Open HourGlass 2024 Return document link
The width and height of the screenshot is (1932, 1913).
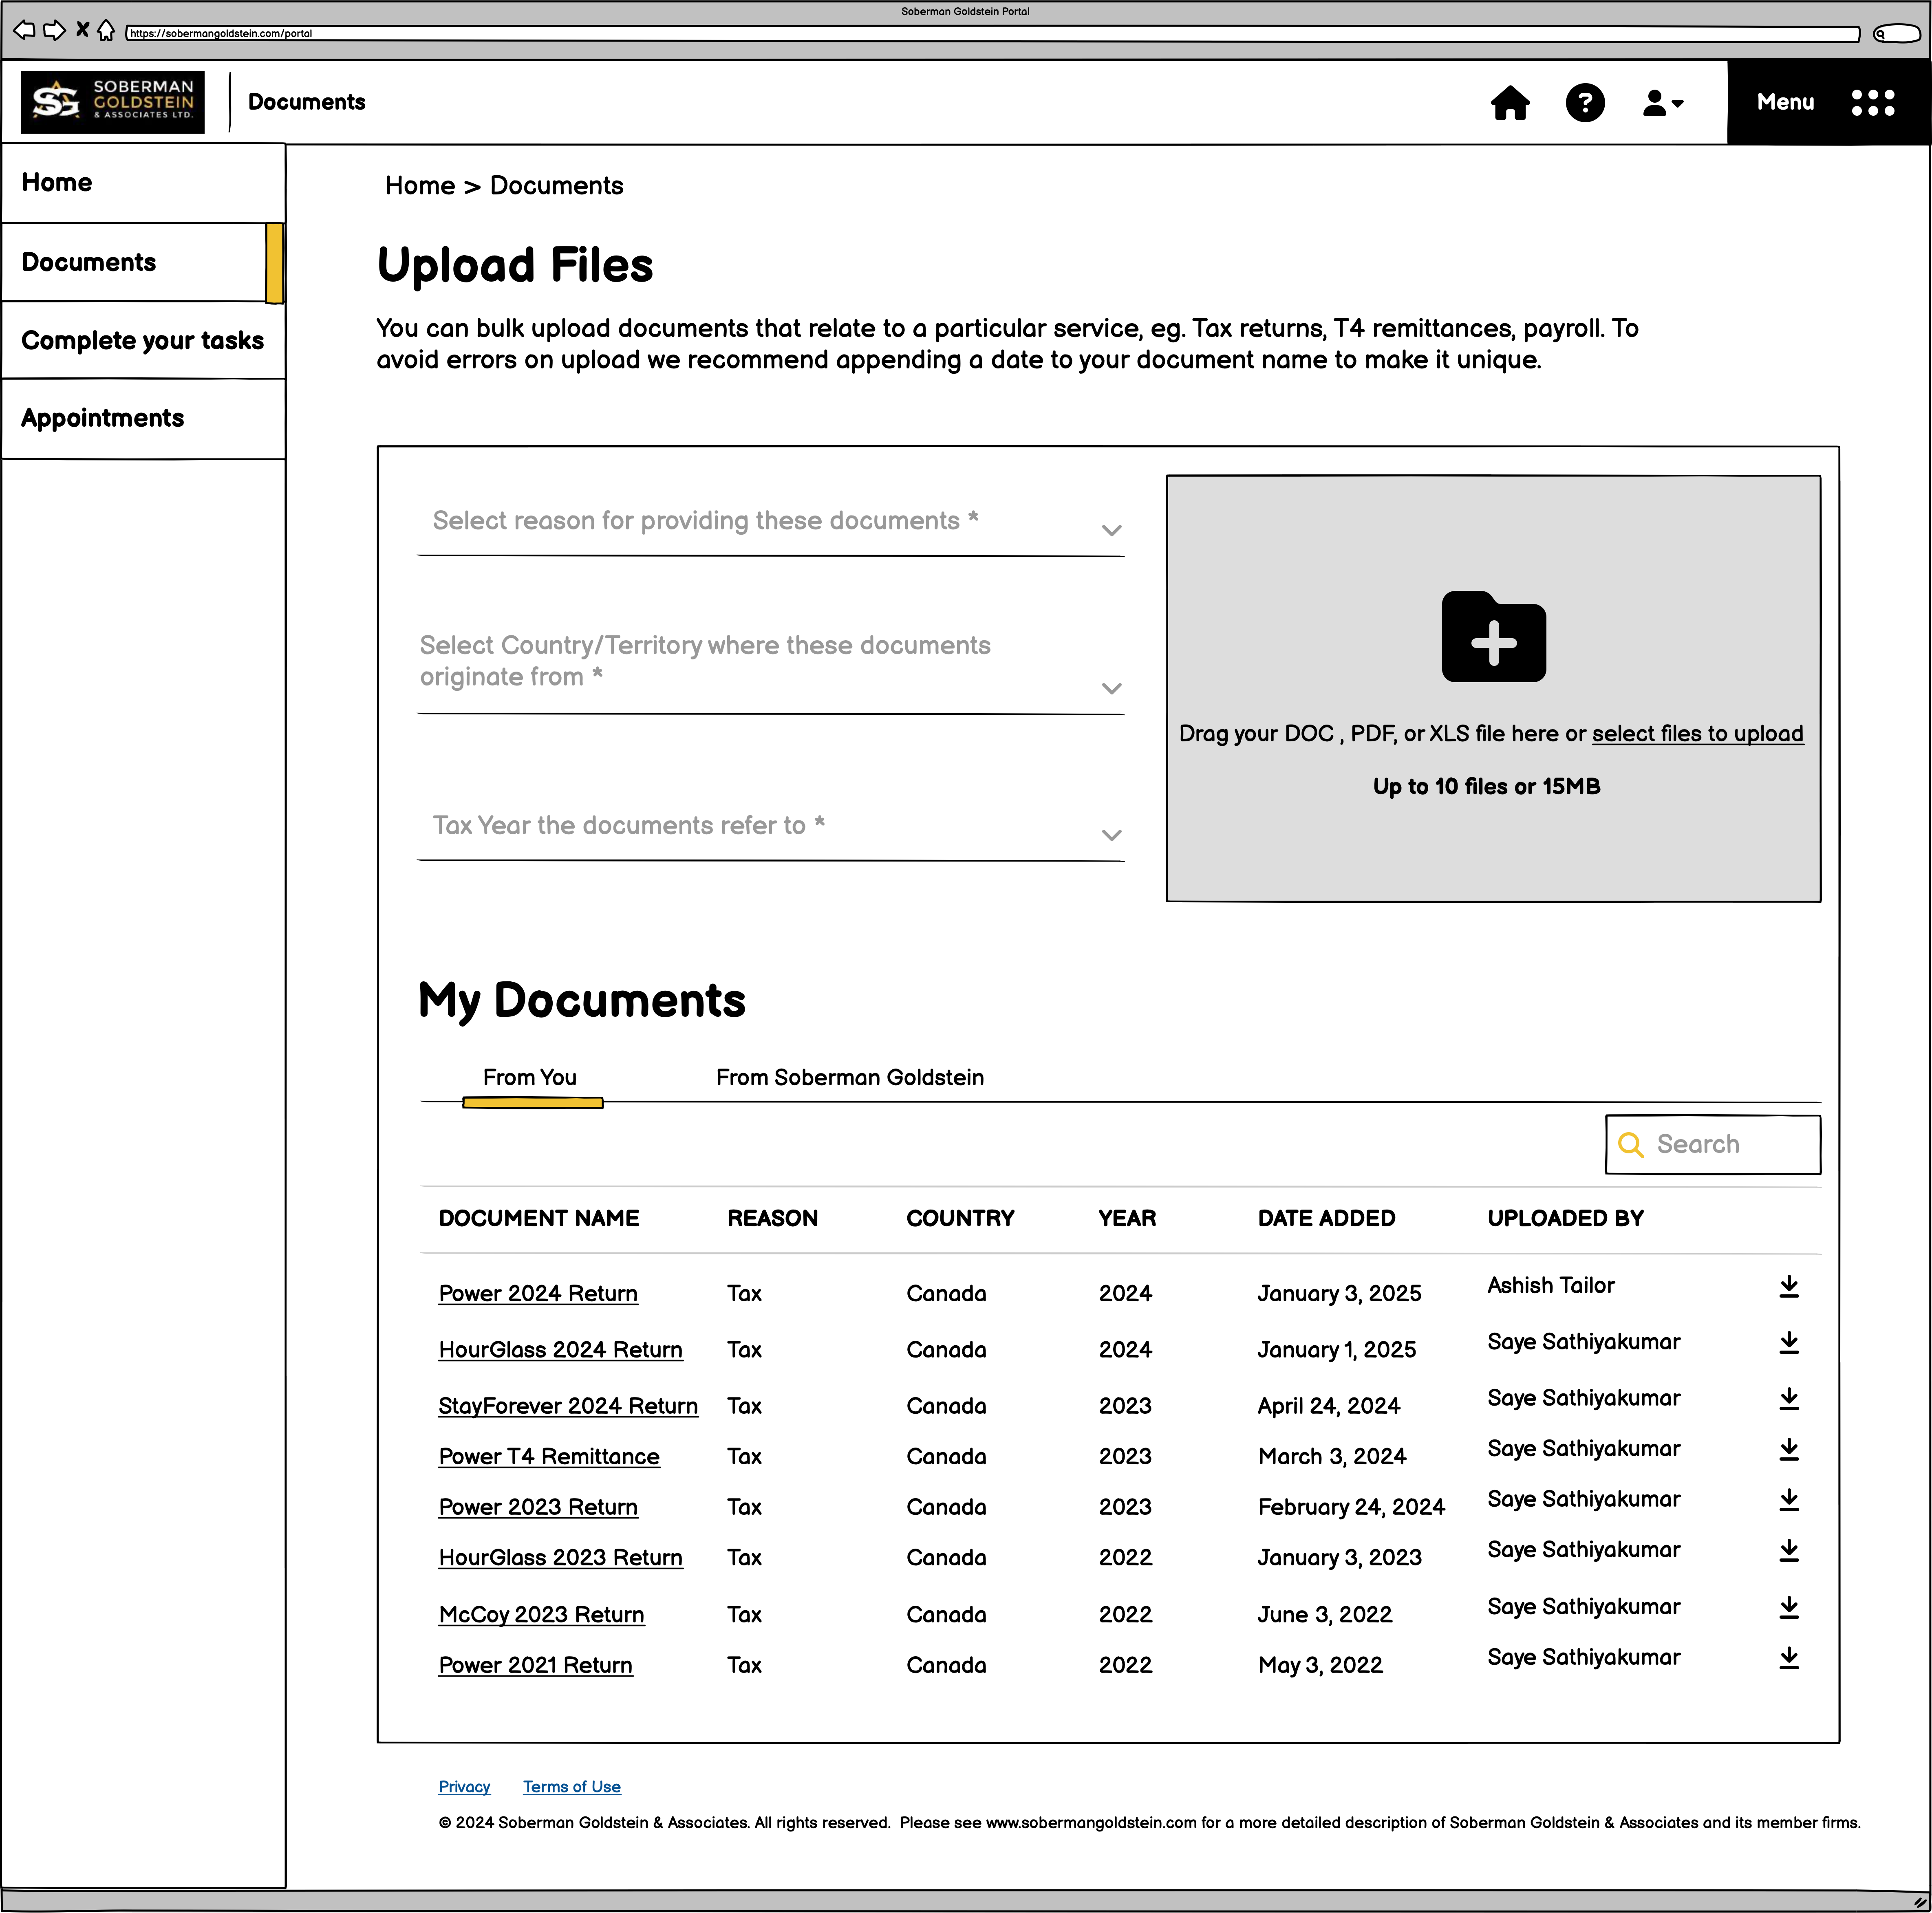point(561,1350)
